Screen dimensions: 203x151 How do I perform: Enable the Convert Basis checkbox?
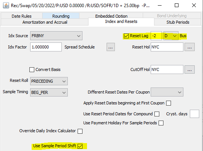[x=32, y=69]
